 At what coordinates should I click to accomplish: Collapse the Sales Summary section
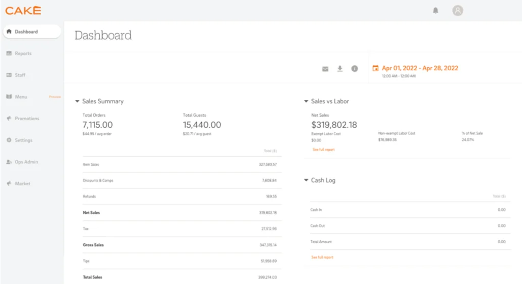pyautogui.click(x=77, y=101)
